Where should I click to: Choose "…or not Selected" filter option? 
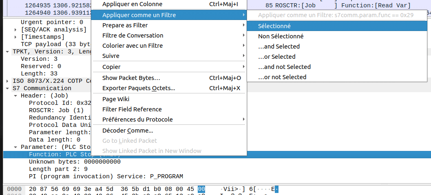pyautogui.click(x=282, y=77)
